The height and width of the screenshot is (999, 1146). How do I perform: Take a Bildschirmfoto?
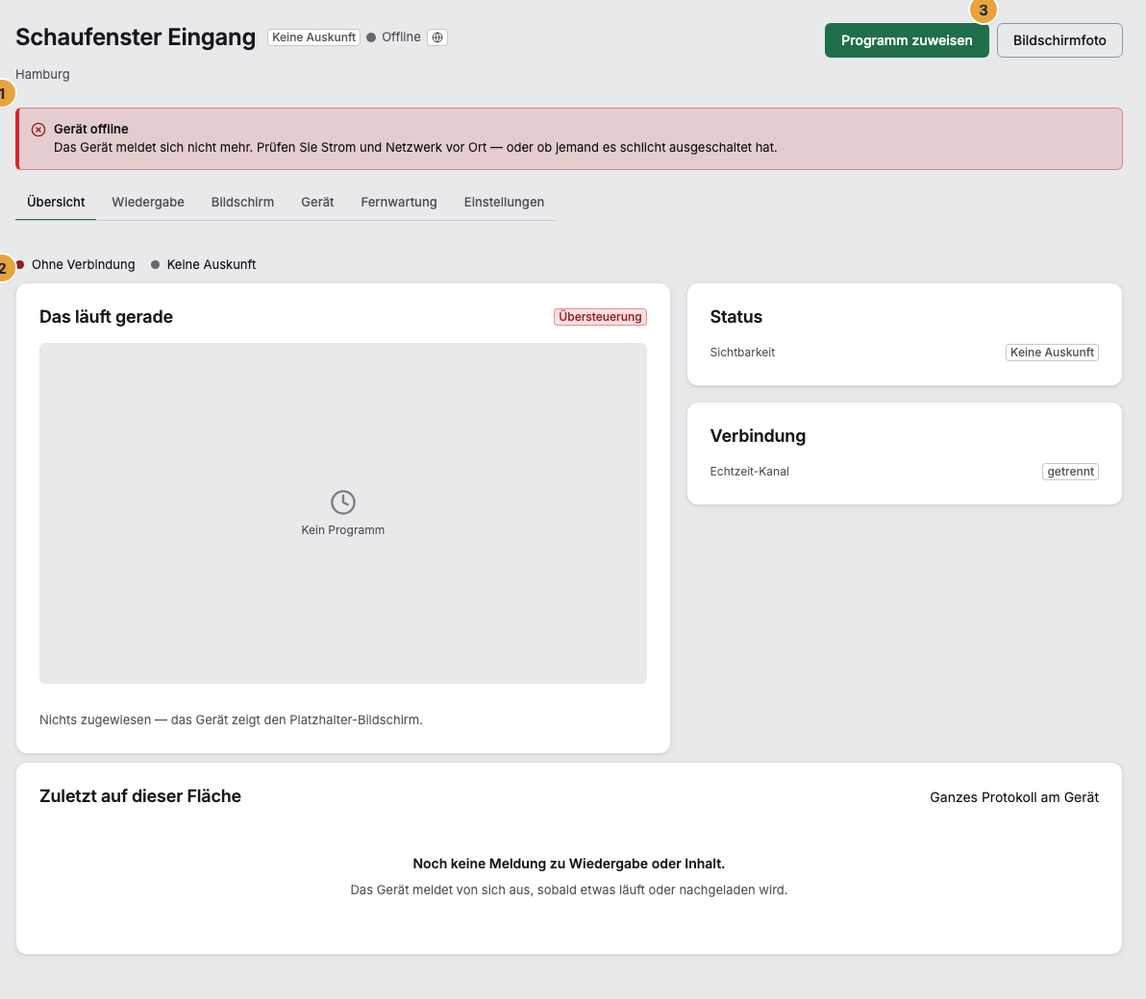pyautogui.click(x=1059, y=40)
